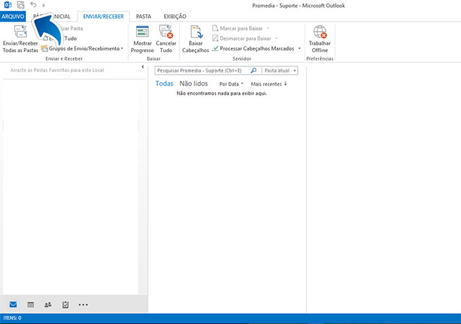
Task: Open the Por Data sort dropdown
Action: tap(231, 84)
